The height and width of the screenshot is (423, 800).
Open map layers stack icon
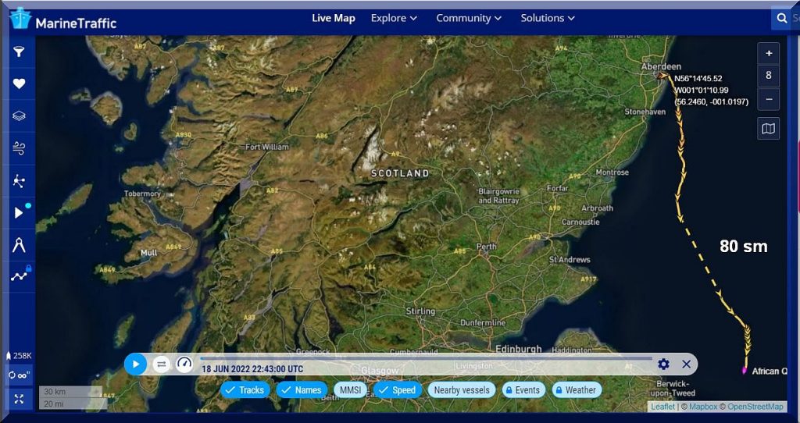[x=19, y=116]
